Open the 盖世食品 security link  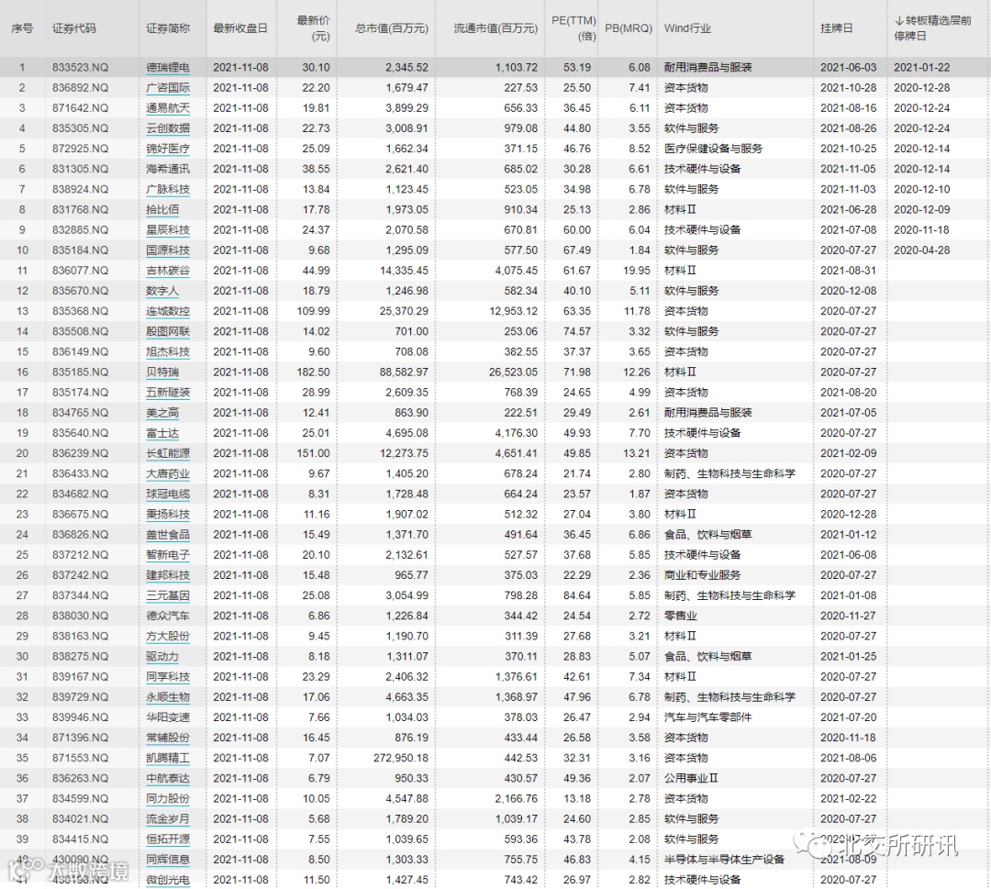[x=168, y=535]
